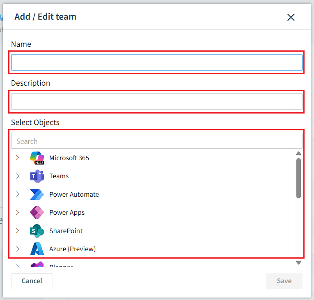This screenshot has width=314, height=300.
Task: Select the Microsoft 365 label
Action: tap(69, 158)
